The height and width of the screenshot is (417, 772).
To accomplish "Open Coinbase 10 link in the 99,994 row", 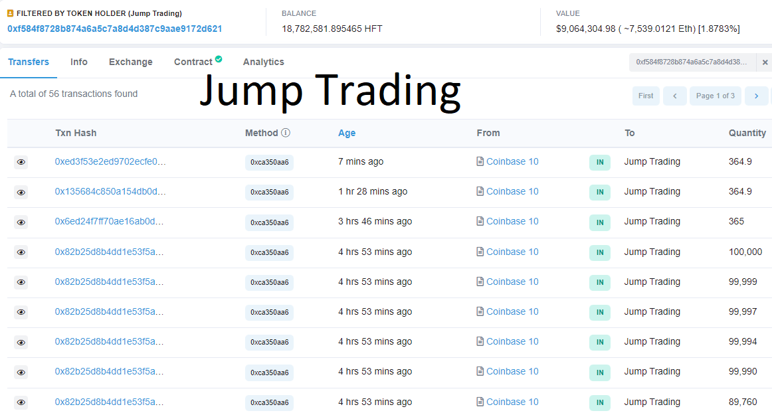I will [512, 342].
